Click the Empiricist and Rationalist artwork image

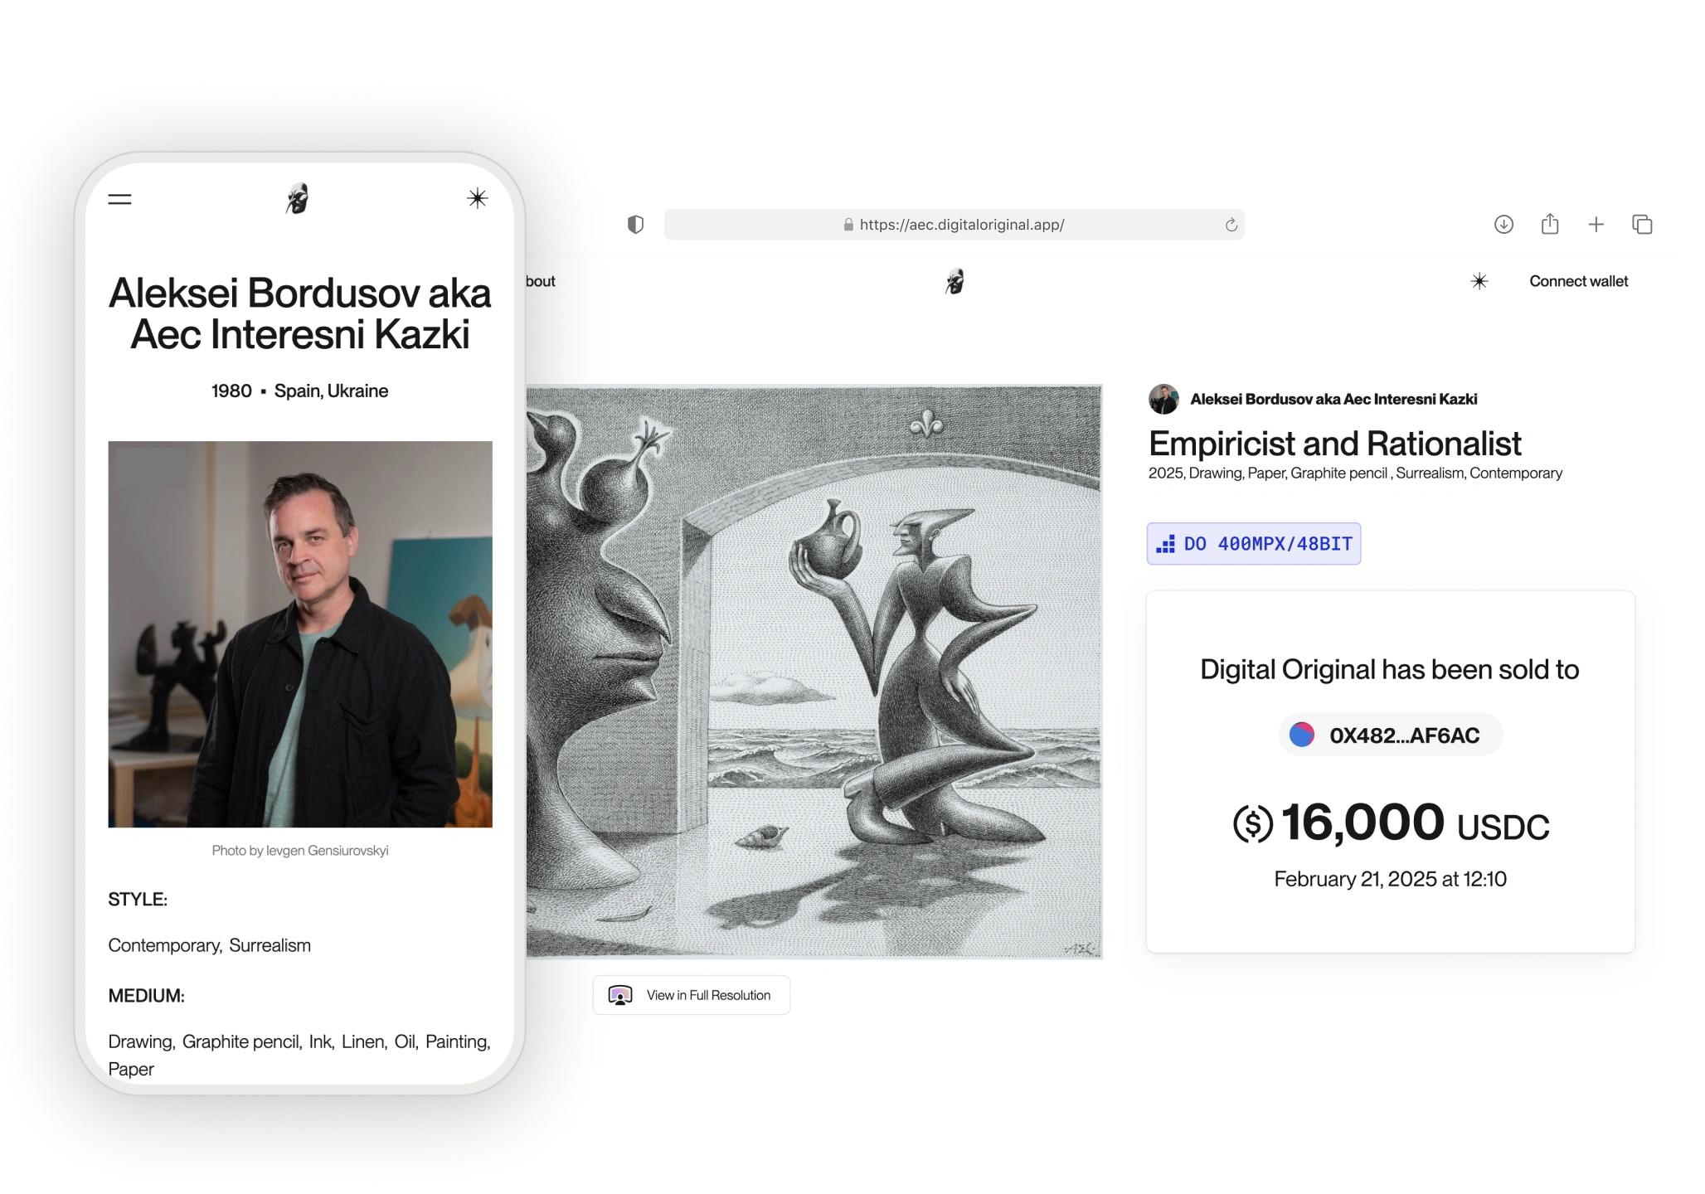[814, 672]
